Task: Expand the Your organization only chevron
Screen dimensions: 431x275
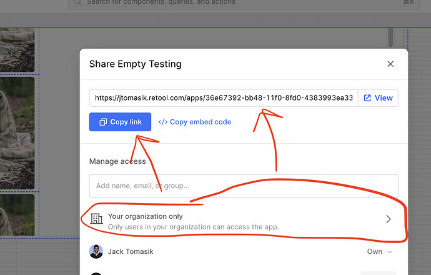Action: pos(388,219)
